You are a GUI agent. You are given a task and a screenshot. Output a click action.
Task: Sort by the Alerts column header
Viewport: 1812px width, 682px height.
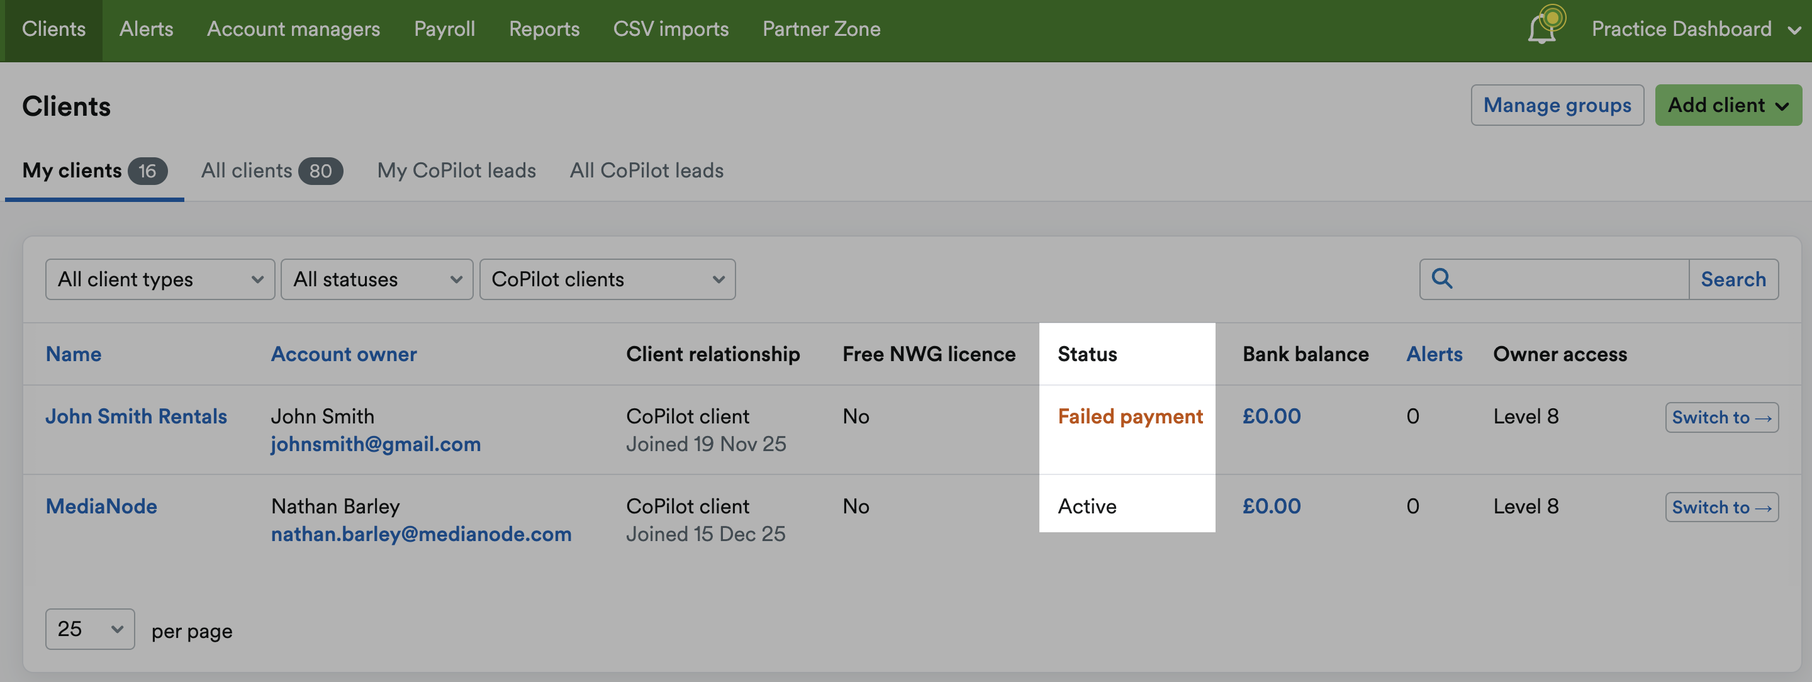coord(1434,354)
